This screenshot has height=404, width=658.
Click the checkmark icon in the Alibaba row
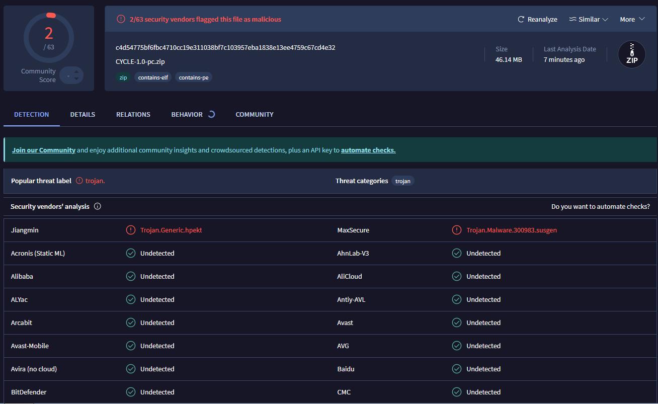pos(131,276)
